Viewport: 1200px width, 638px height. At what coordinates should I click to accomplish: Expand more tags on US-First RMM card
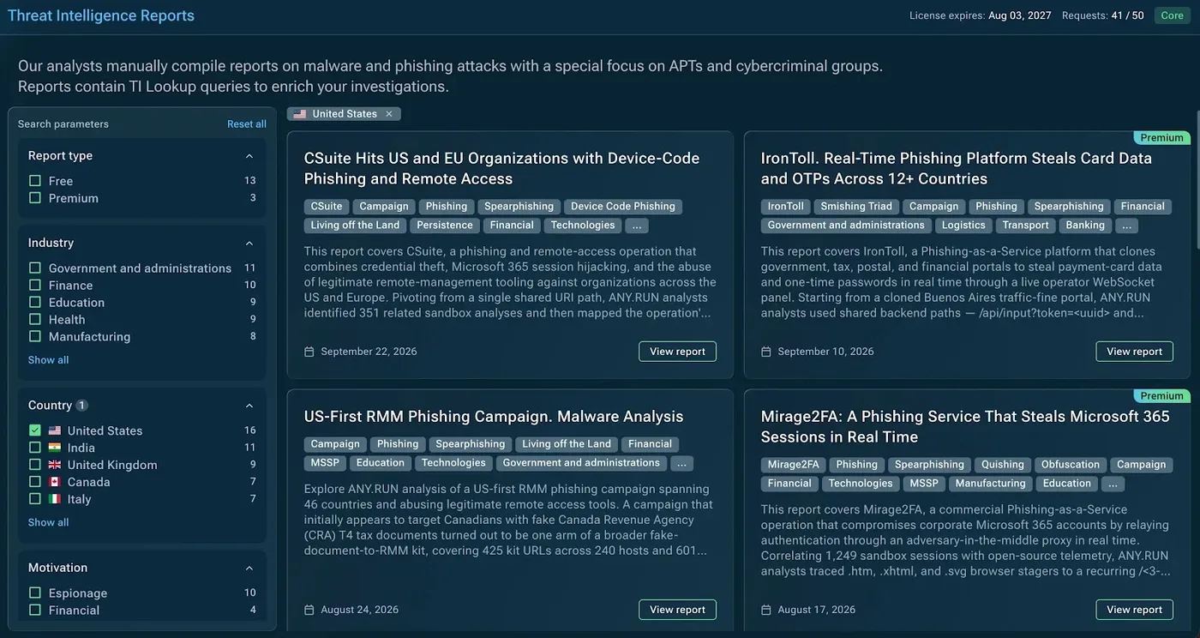tap(681, 463)
